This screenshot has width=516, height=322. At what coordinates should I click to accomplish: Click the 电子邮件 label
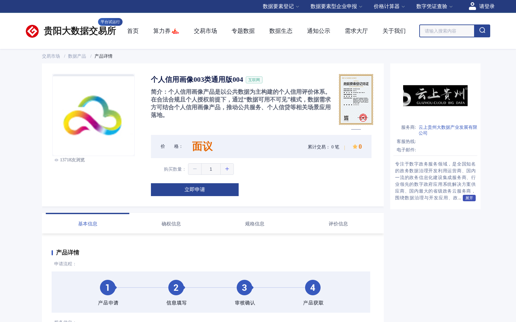pyautogui.click(x=406, y=150)
